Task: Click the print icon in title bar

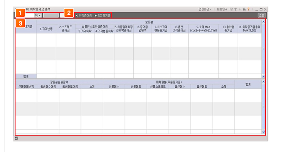Action: pos(244,9)
